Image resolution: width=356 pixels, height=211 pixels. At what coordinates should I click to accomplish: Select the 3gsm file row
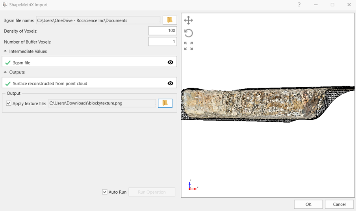coord(89,62)
